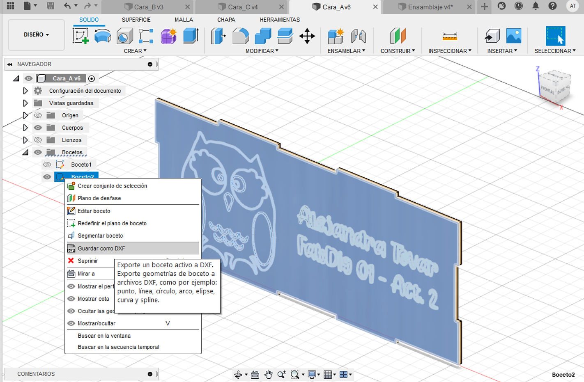This screenshot has height=382, width=584.
Task: Hide Boceto2 sketch
Action: pos(47,177)
